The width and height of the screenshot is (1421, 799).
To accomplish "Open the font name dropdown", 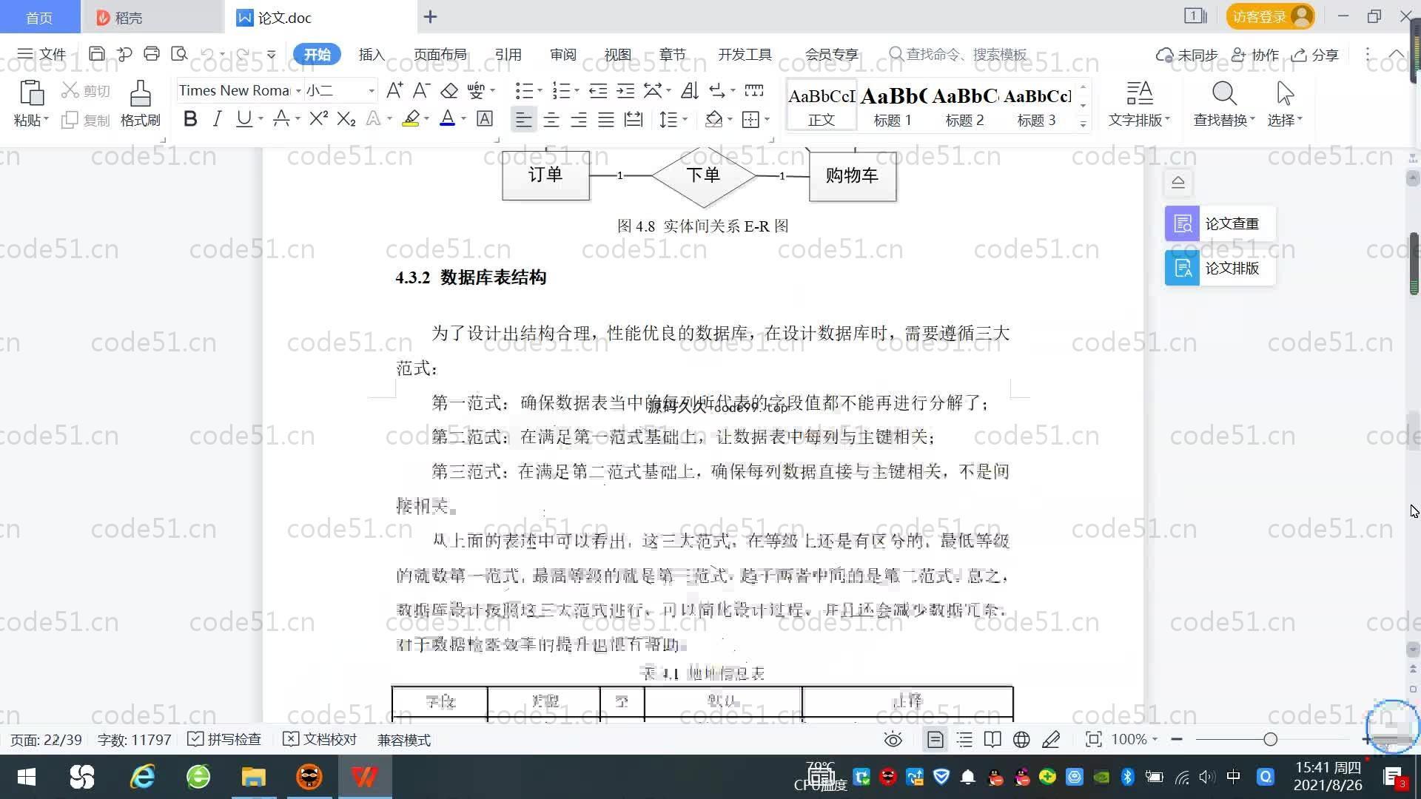I will coord(298,91).
